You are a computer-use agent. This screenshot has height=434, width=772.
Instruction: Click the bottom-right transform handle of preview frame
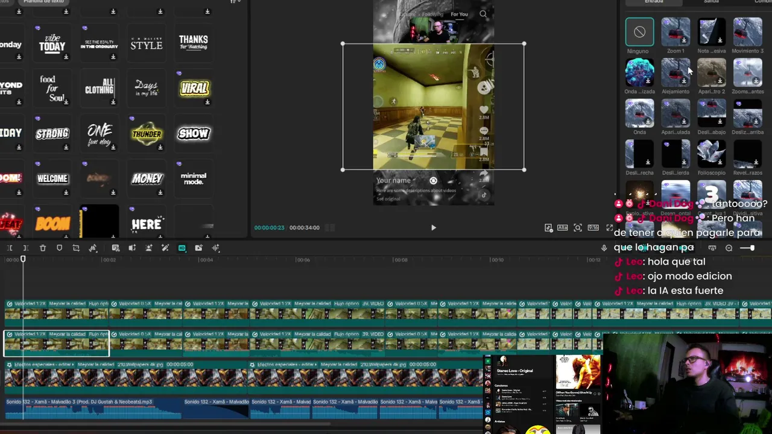tap(524, 170)
